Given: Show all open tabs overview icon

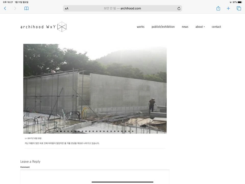Looking at the screenshot, I should coord(239,8).
